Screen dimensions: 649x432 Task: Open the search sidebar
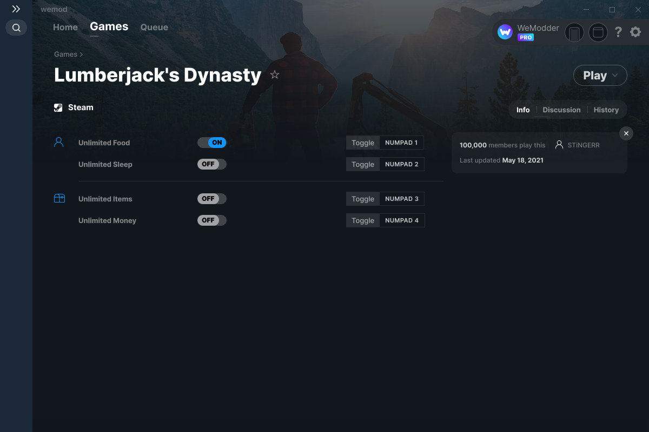[16, 28]
